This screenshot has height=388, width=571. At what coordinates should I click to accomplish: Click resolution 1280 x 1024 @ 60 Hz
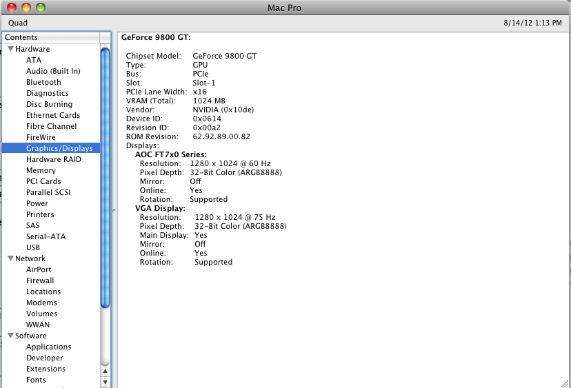click(x=230, y=163)
